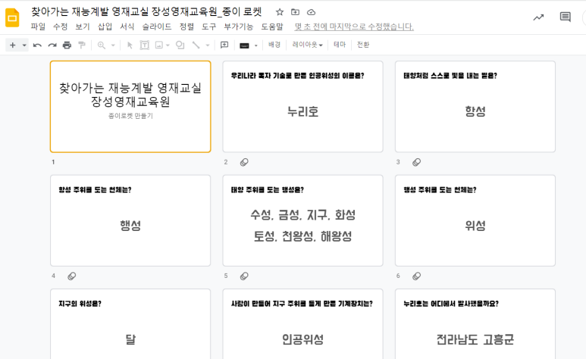This screenshot has height=359, width=586.
Task: Open comment history icon
Action: (565, 17)
